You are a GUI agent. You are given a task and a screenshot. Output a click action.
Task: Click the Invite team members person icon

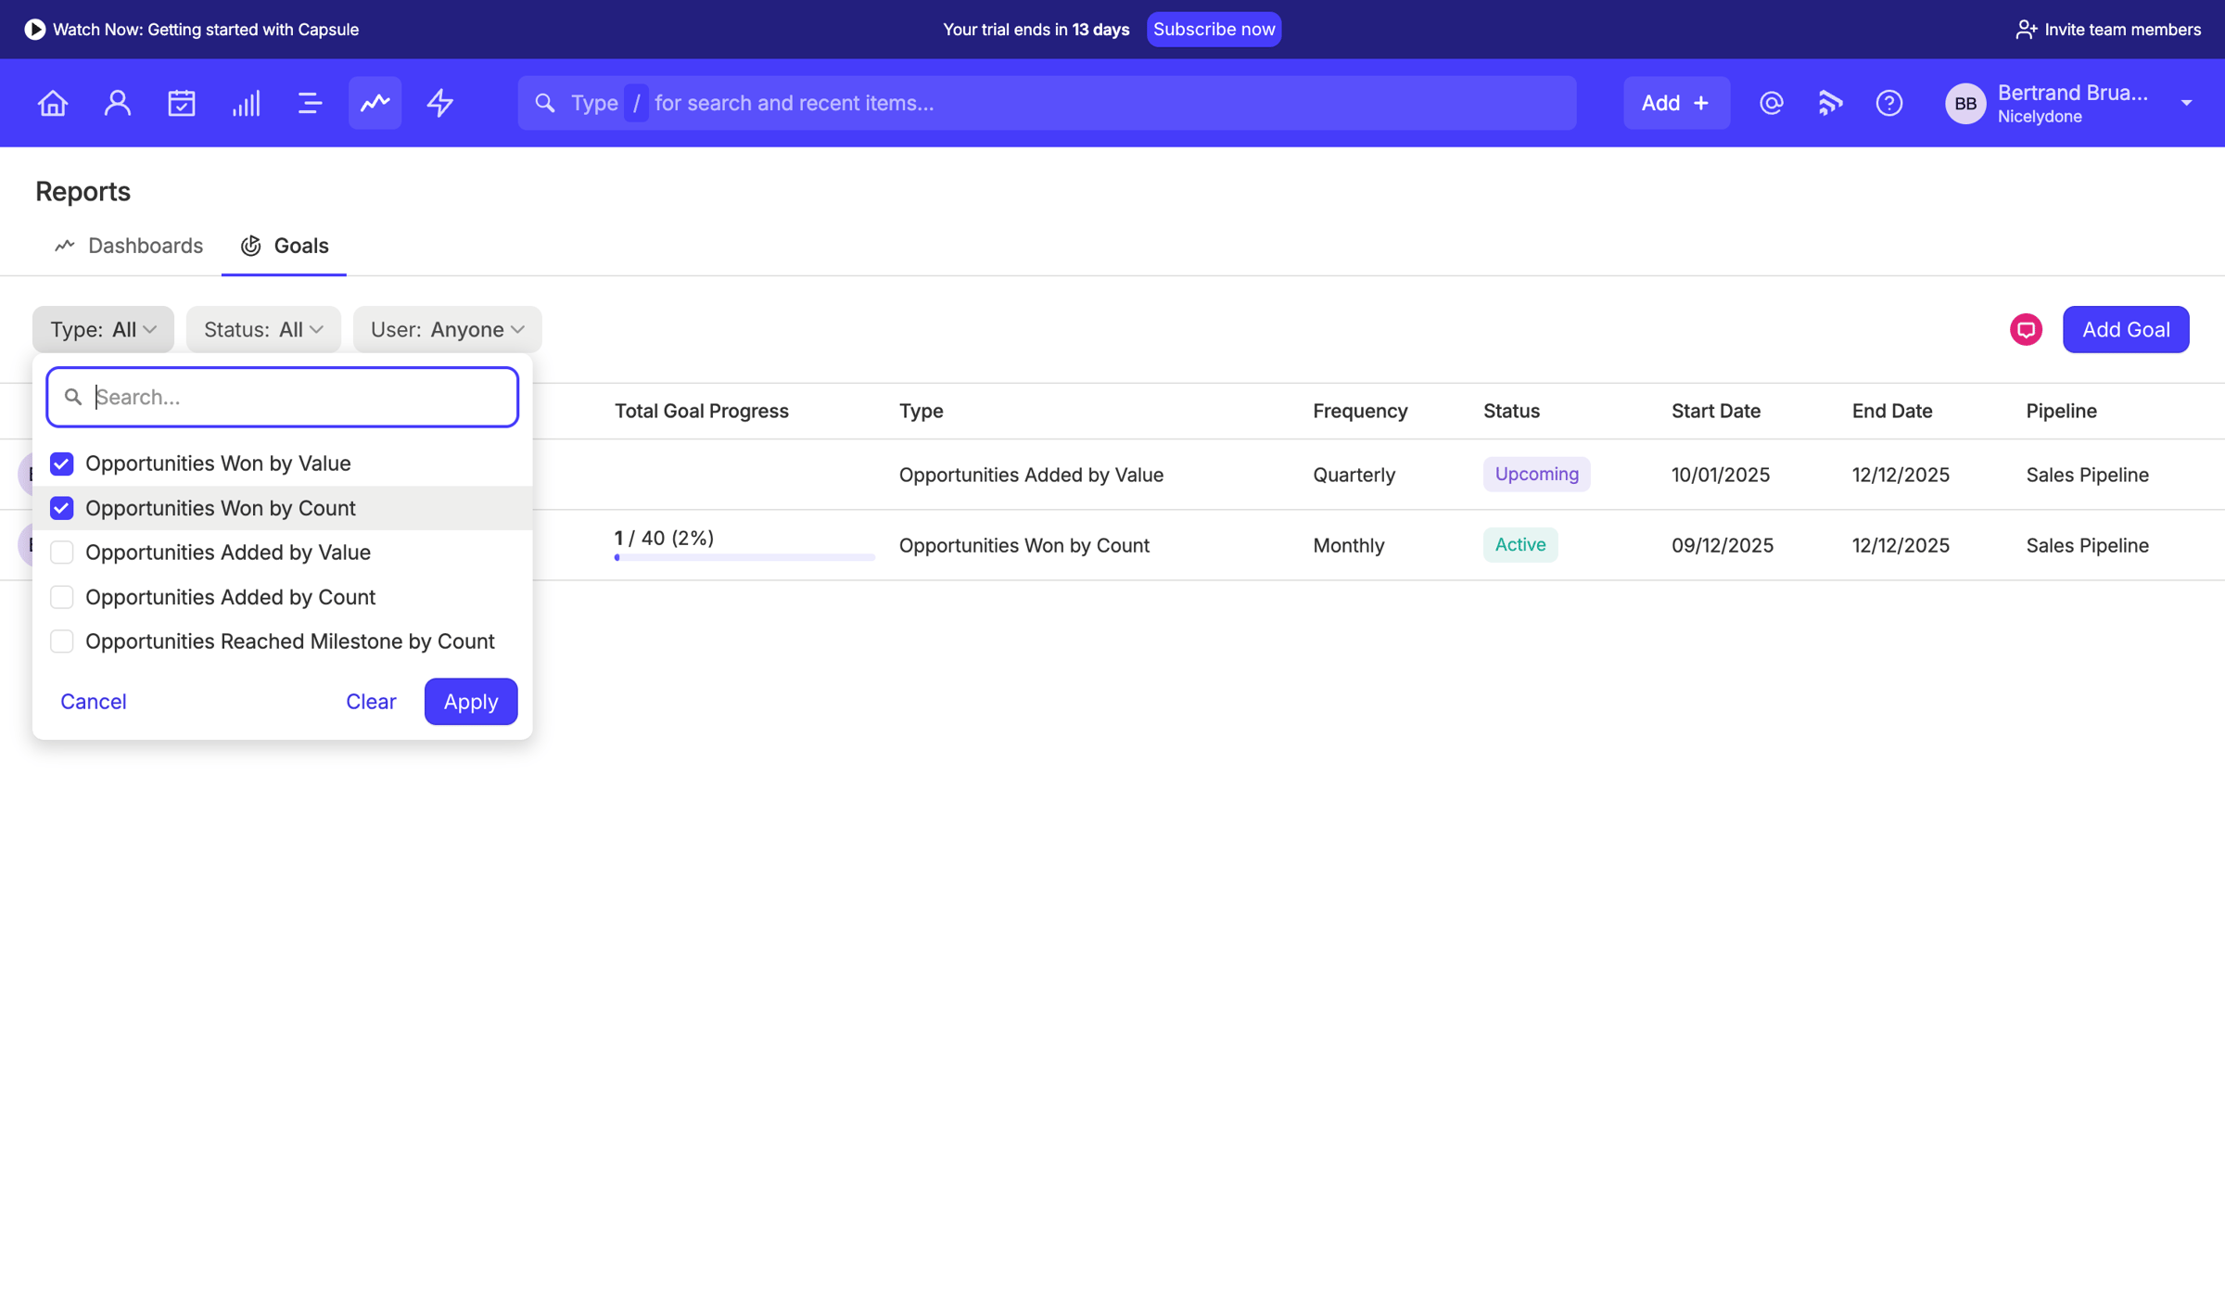point(2026,30)
